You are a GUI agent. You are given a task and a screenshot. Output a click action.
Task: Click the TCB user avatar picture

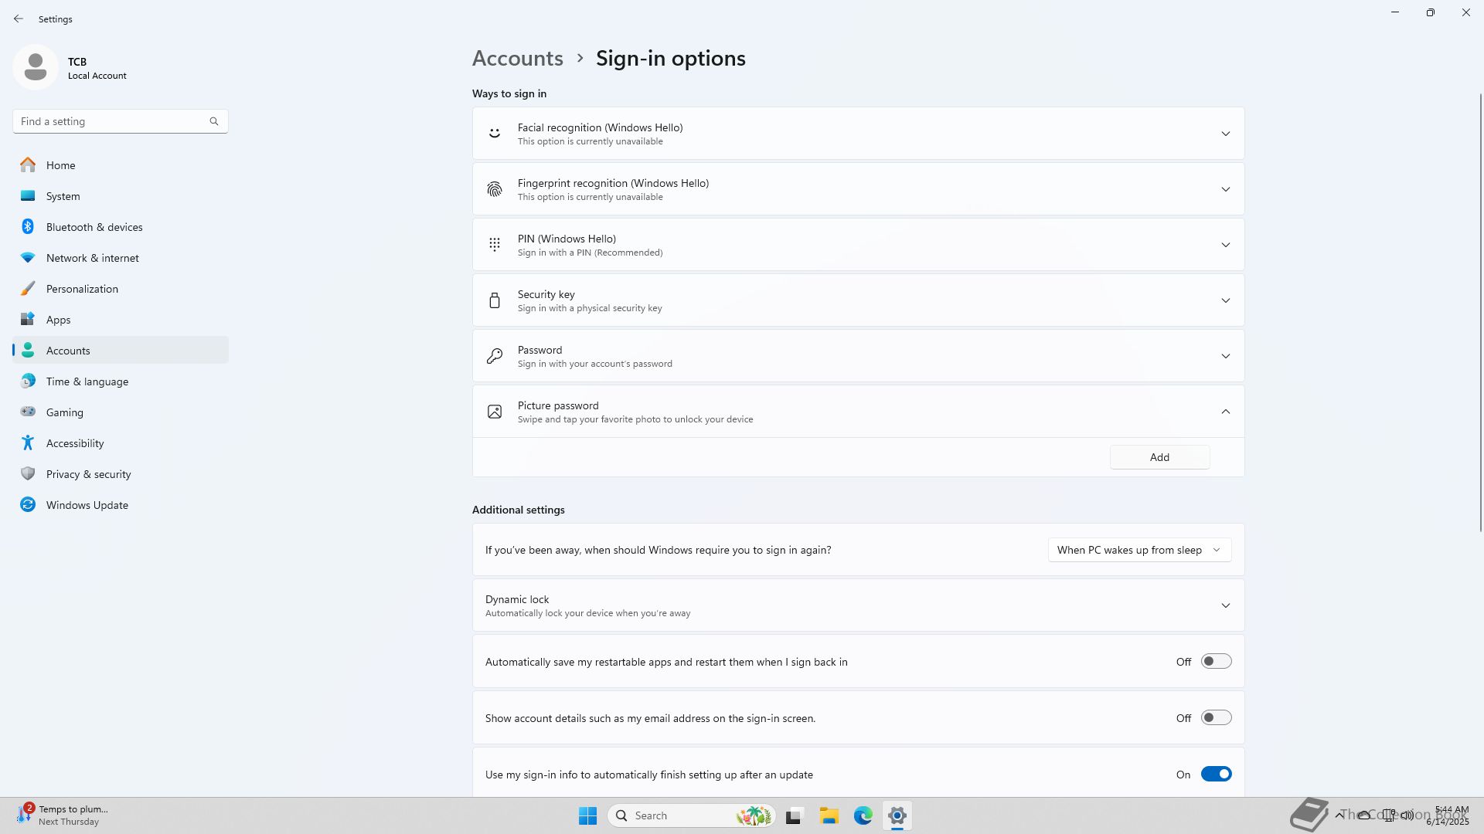pos(36,67)
